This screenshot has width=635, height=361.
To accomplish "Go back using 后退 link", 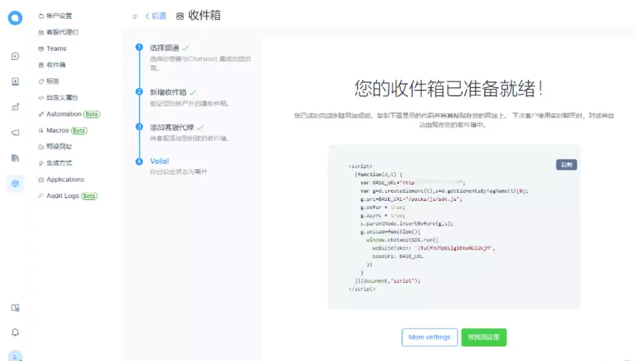I will coord(155,16).
